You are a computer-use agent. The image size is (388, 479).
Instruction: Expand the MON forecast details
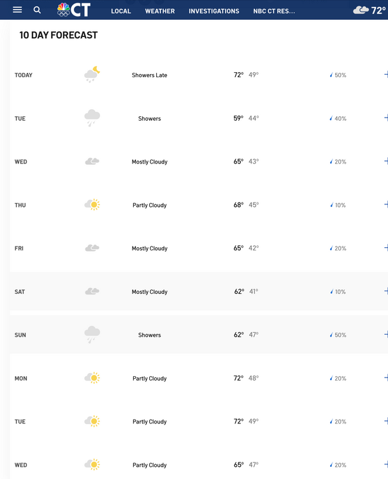(386, 378)
